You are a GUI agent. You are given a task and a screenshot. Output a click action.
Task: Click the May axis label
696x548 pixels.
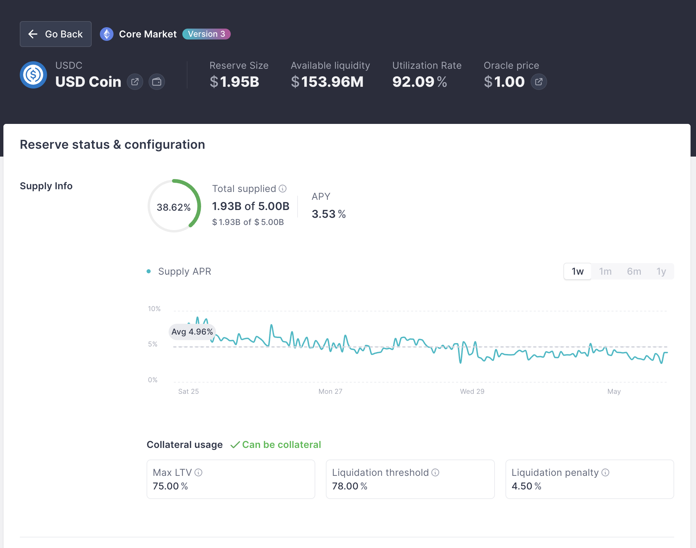coord(614,391)
